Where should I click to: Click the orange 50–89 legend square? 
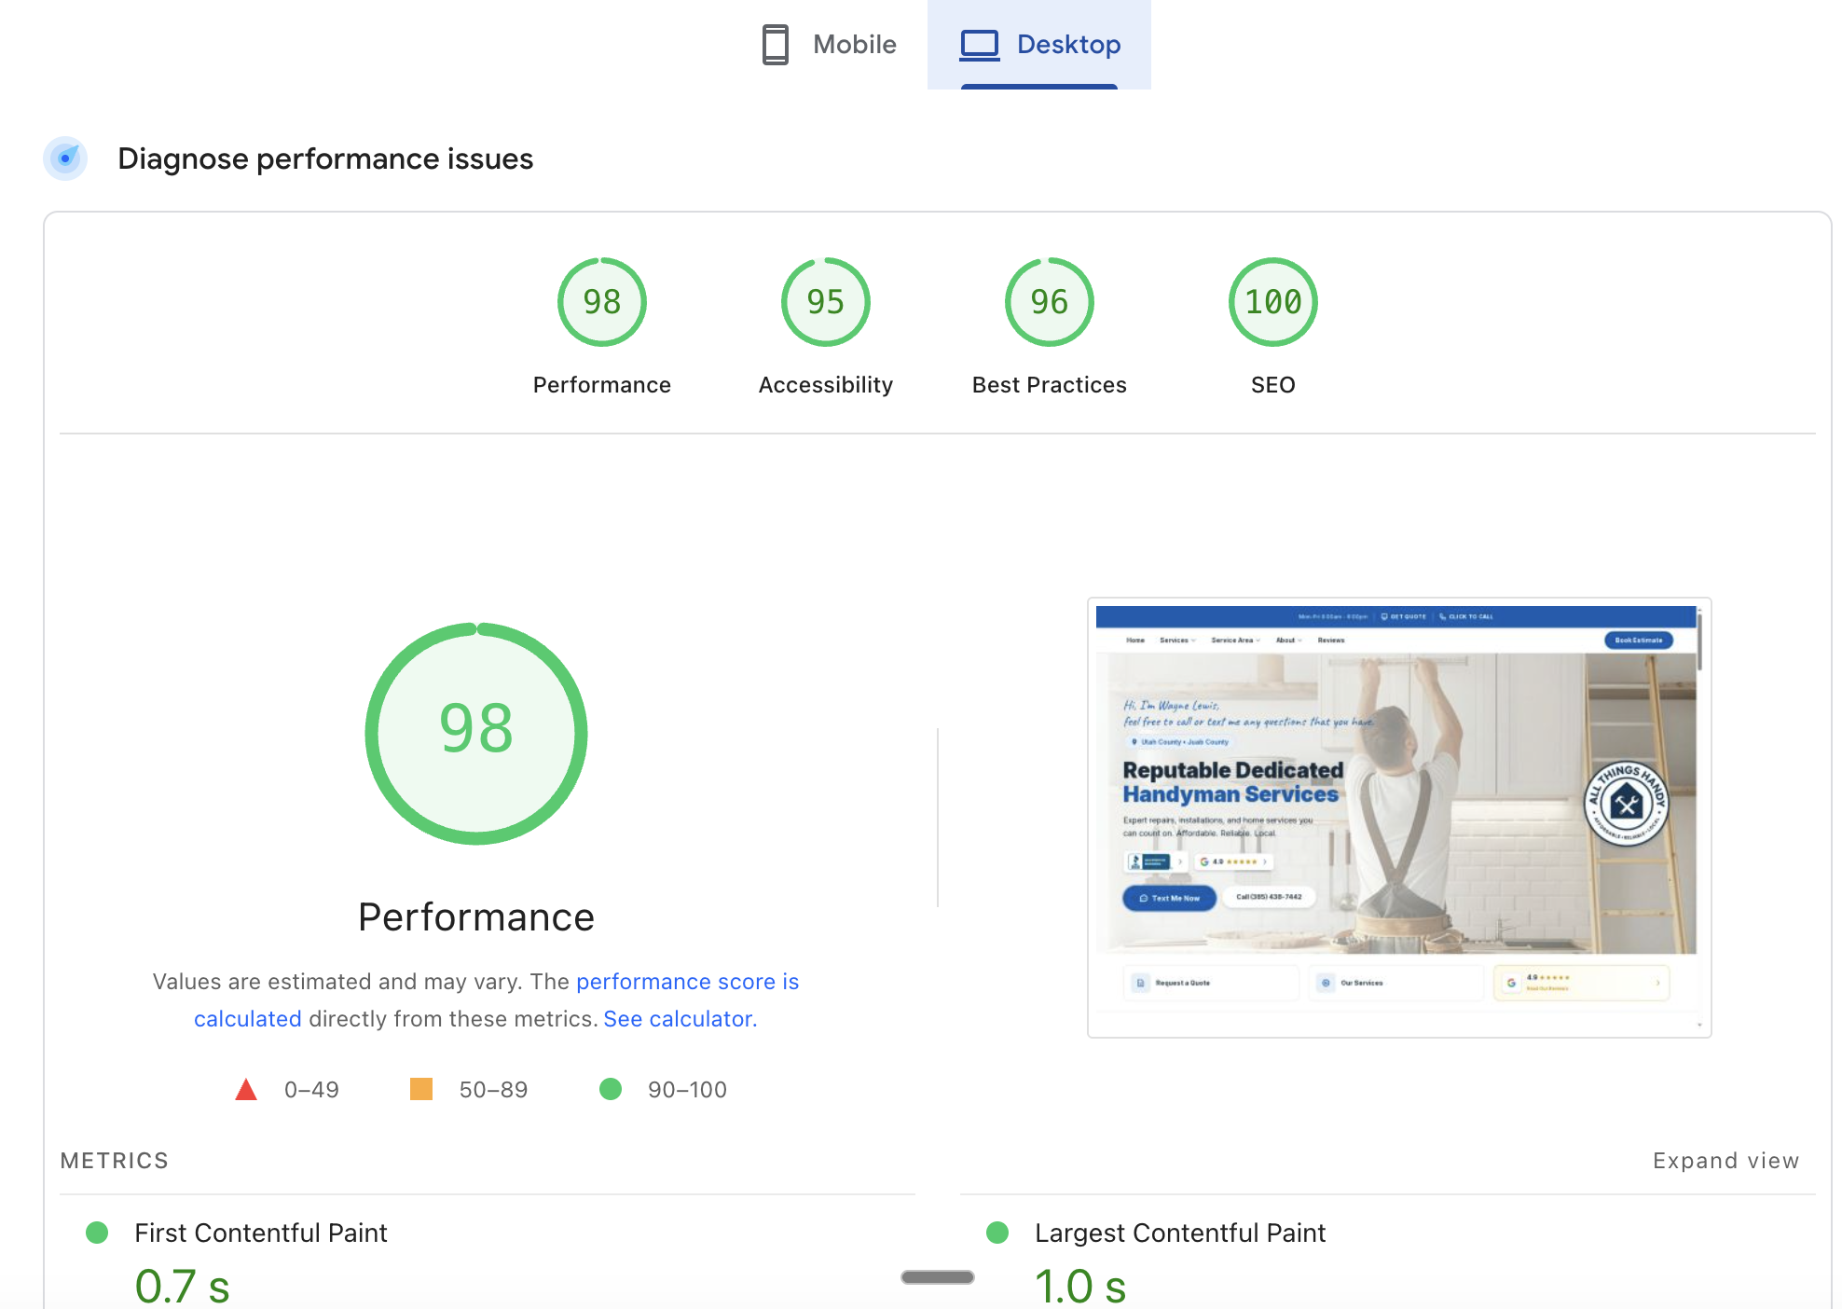point(421,1089)
